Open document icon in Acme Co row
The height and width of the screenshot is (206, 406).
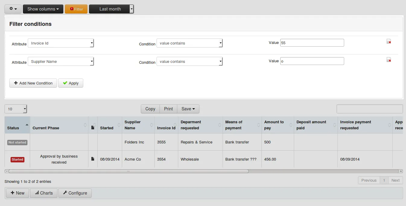[x=93, y=159]
